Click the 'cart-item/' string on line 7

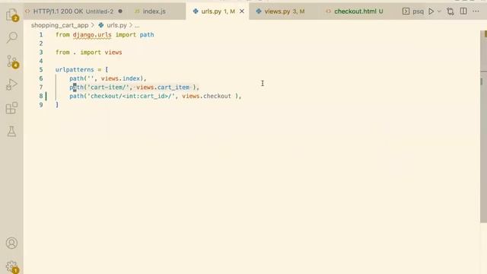click(108, 88)
